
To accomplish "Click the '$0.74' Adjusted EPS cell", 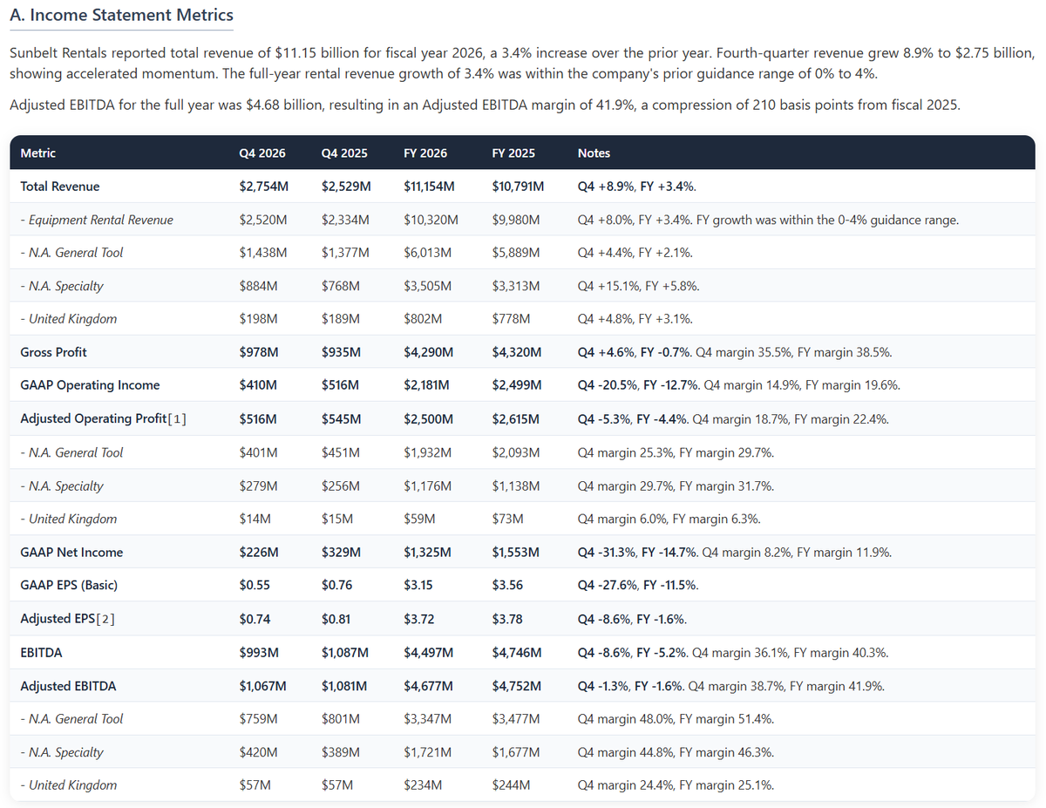I will coord(254,619).
